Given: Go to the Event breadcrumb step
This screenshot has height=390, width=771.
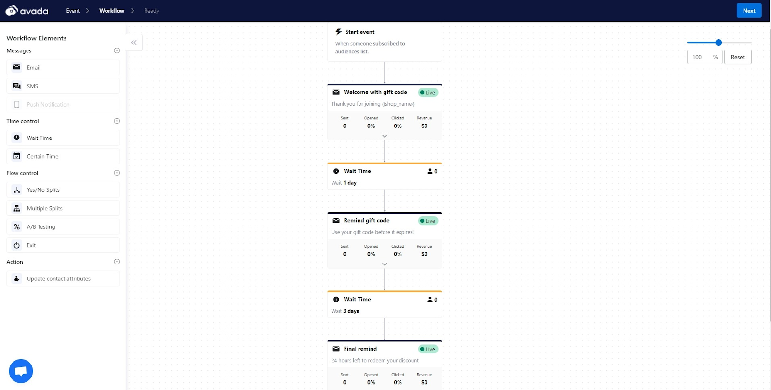Looking at the screenshot, I should click(73, 11).
